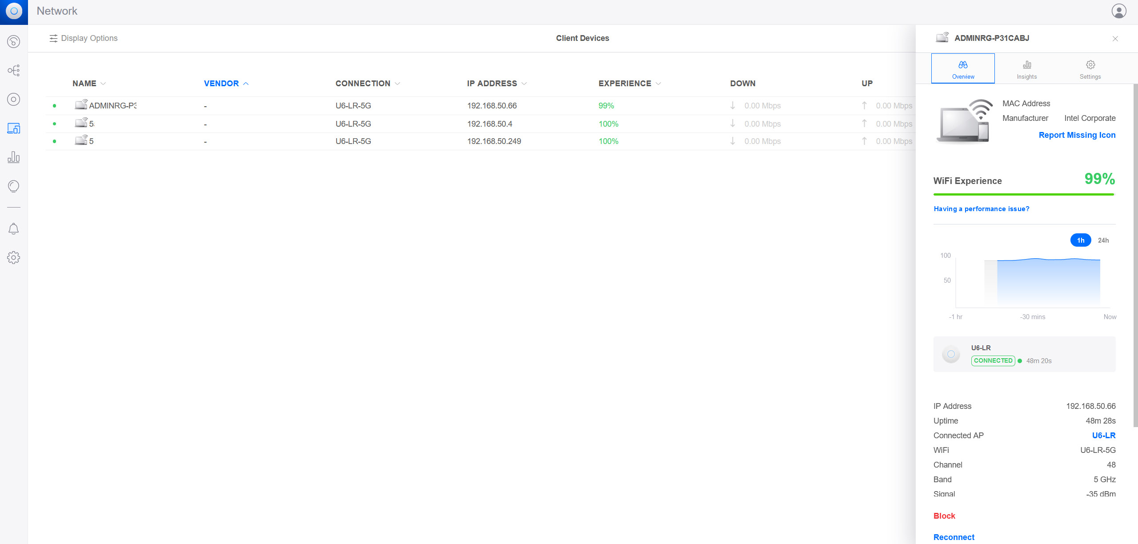Click U6-LR-5G connection in 192.168.50.249 row
The width and height of the screenshot is (1138, 544).
(x=353, y=141)
